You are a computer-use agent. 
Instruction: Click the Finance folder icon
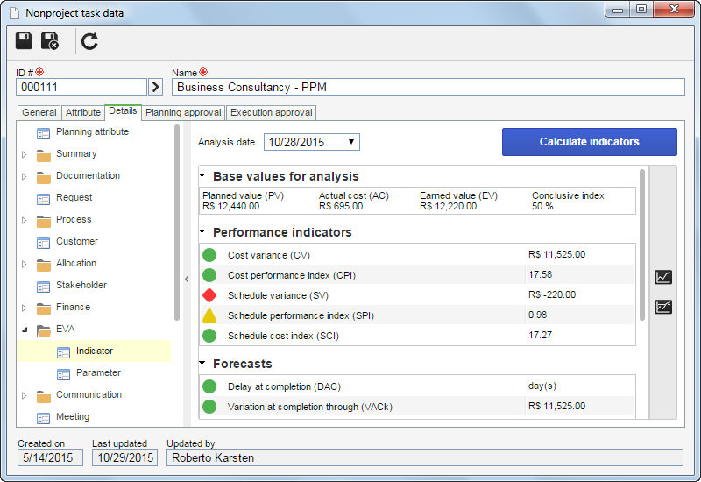43,308
